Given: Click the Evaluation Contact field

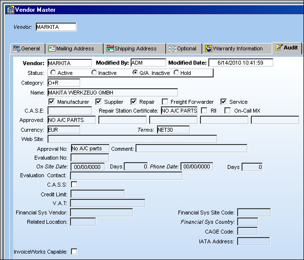Looking at the screenshot, I should tap(126, 175).
